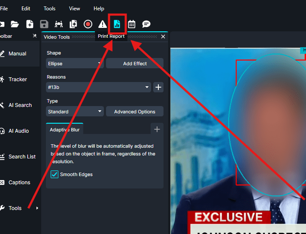Click the Advanced Options button
The image size is (306, 234).
[x=134, y=112]
